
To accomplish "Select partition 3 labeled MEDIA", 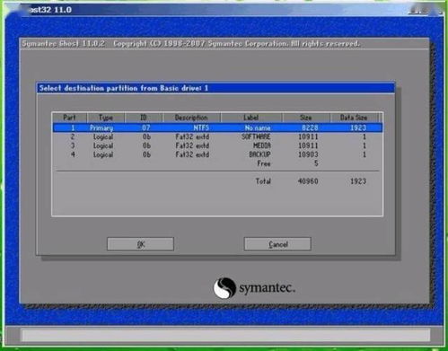I will pyautogui.click(x=217, y=145).
